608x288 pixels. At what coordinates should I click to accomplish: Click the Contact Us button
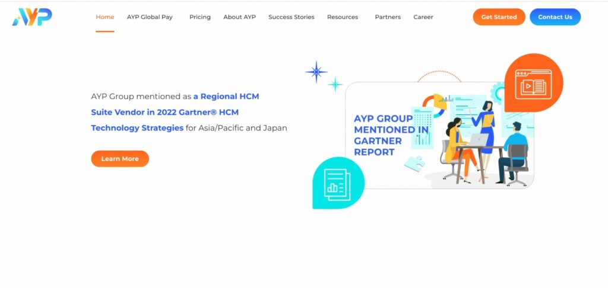555,17
